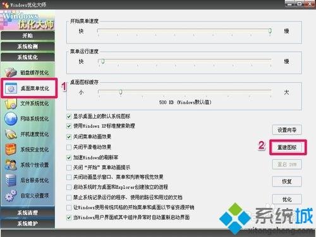Select 磁盘缓存优化 label in sidebar
The height and width of the screenshot is (237, 316).
coord(35,73)
